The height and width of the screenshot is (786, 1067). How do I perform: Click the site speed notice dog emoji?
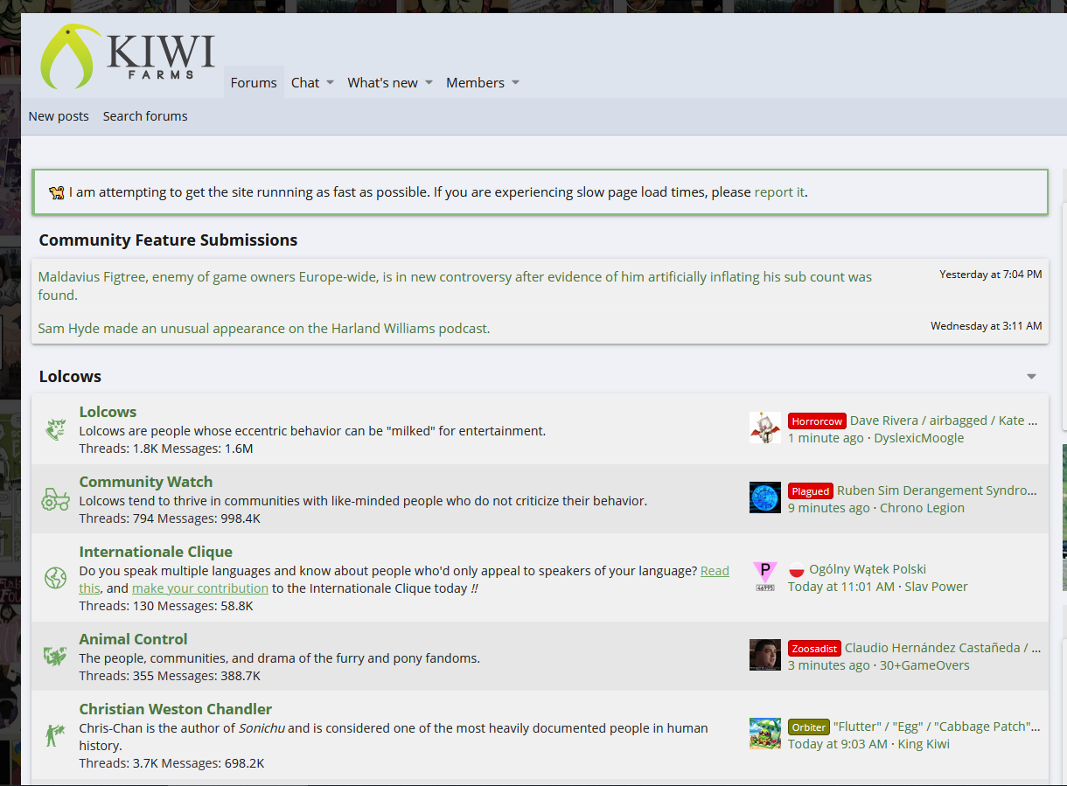(x=57, y=192)
